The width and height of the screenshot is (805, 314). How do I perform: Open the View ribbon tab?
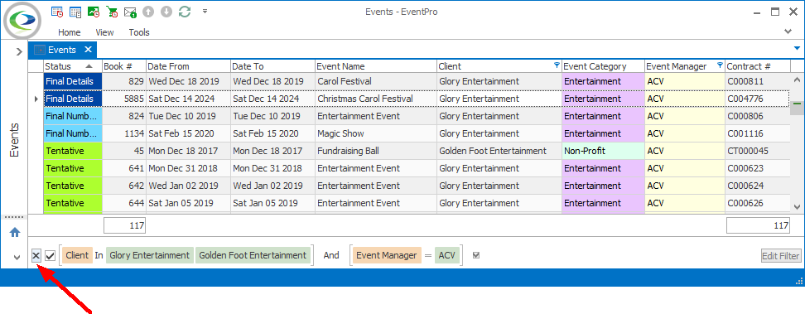coord(104,32)
